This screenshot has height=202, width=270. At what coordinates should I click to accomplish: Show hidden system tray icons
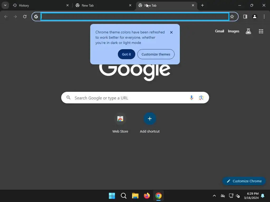214,196
